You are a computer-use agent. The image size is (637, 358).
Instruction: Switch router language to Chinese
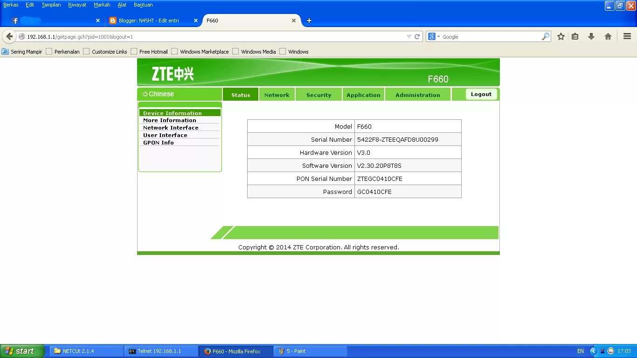pyautogui.click(x=158, y=94)
